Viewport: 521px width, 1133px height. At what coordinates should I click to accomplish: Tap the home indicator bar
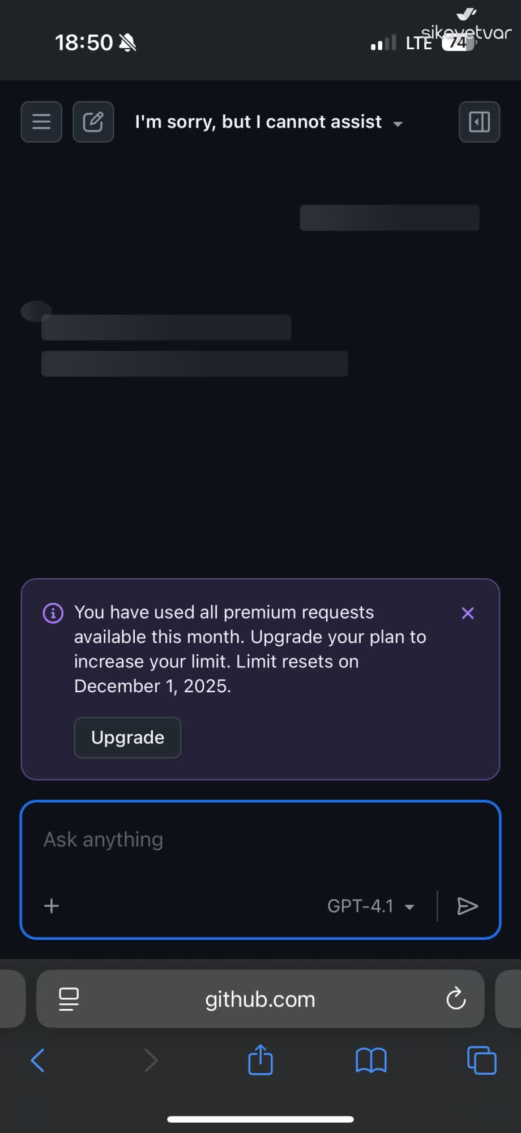pyautogui.click(x=260, y=1119)
